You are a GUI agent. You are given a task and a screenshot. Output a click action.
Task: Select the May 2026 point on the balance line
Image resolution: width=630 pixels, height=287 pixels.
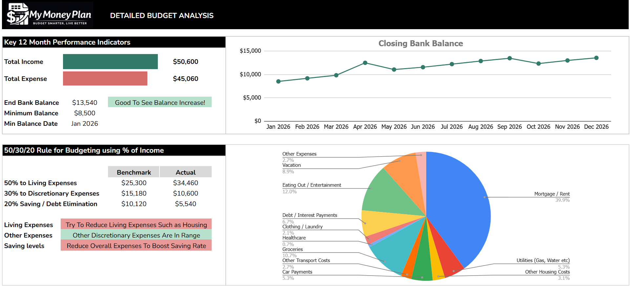coord(394,69)
